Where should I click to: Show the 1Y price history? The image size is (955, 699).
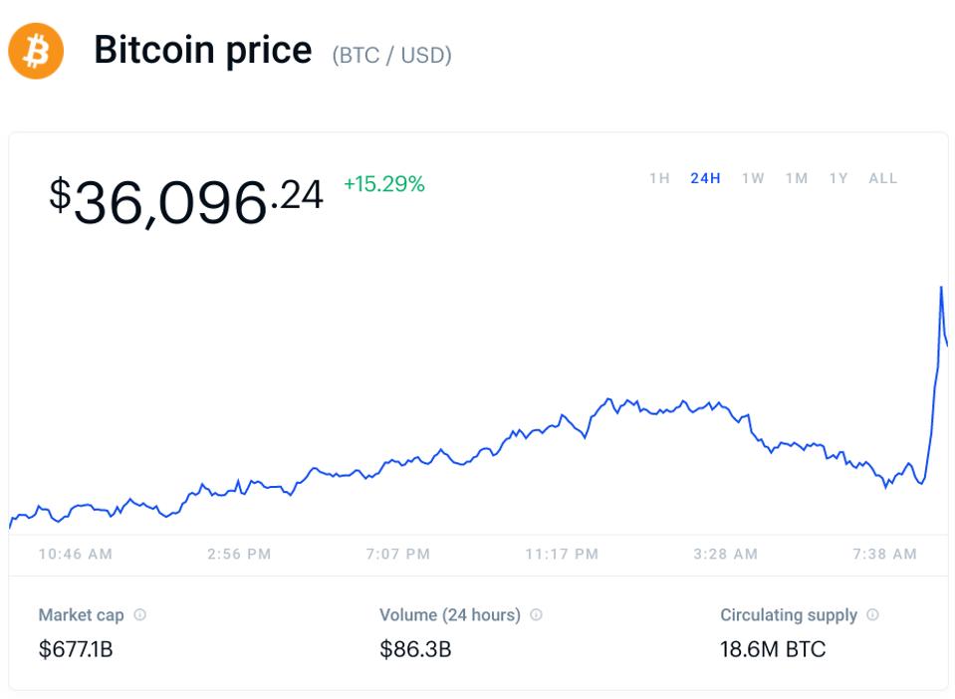(838, 178)
